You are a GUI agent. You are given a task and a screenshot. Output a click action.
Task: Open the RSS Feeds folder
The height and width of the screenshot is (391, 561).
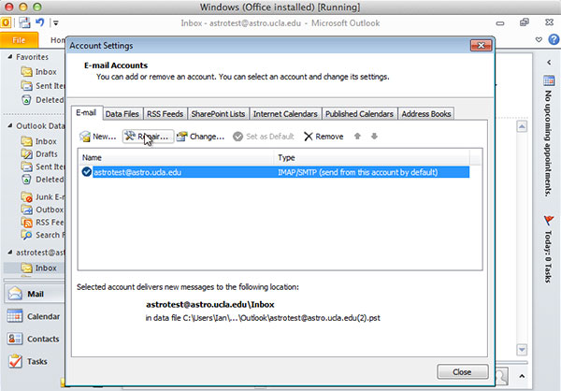point(42,223)
